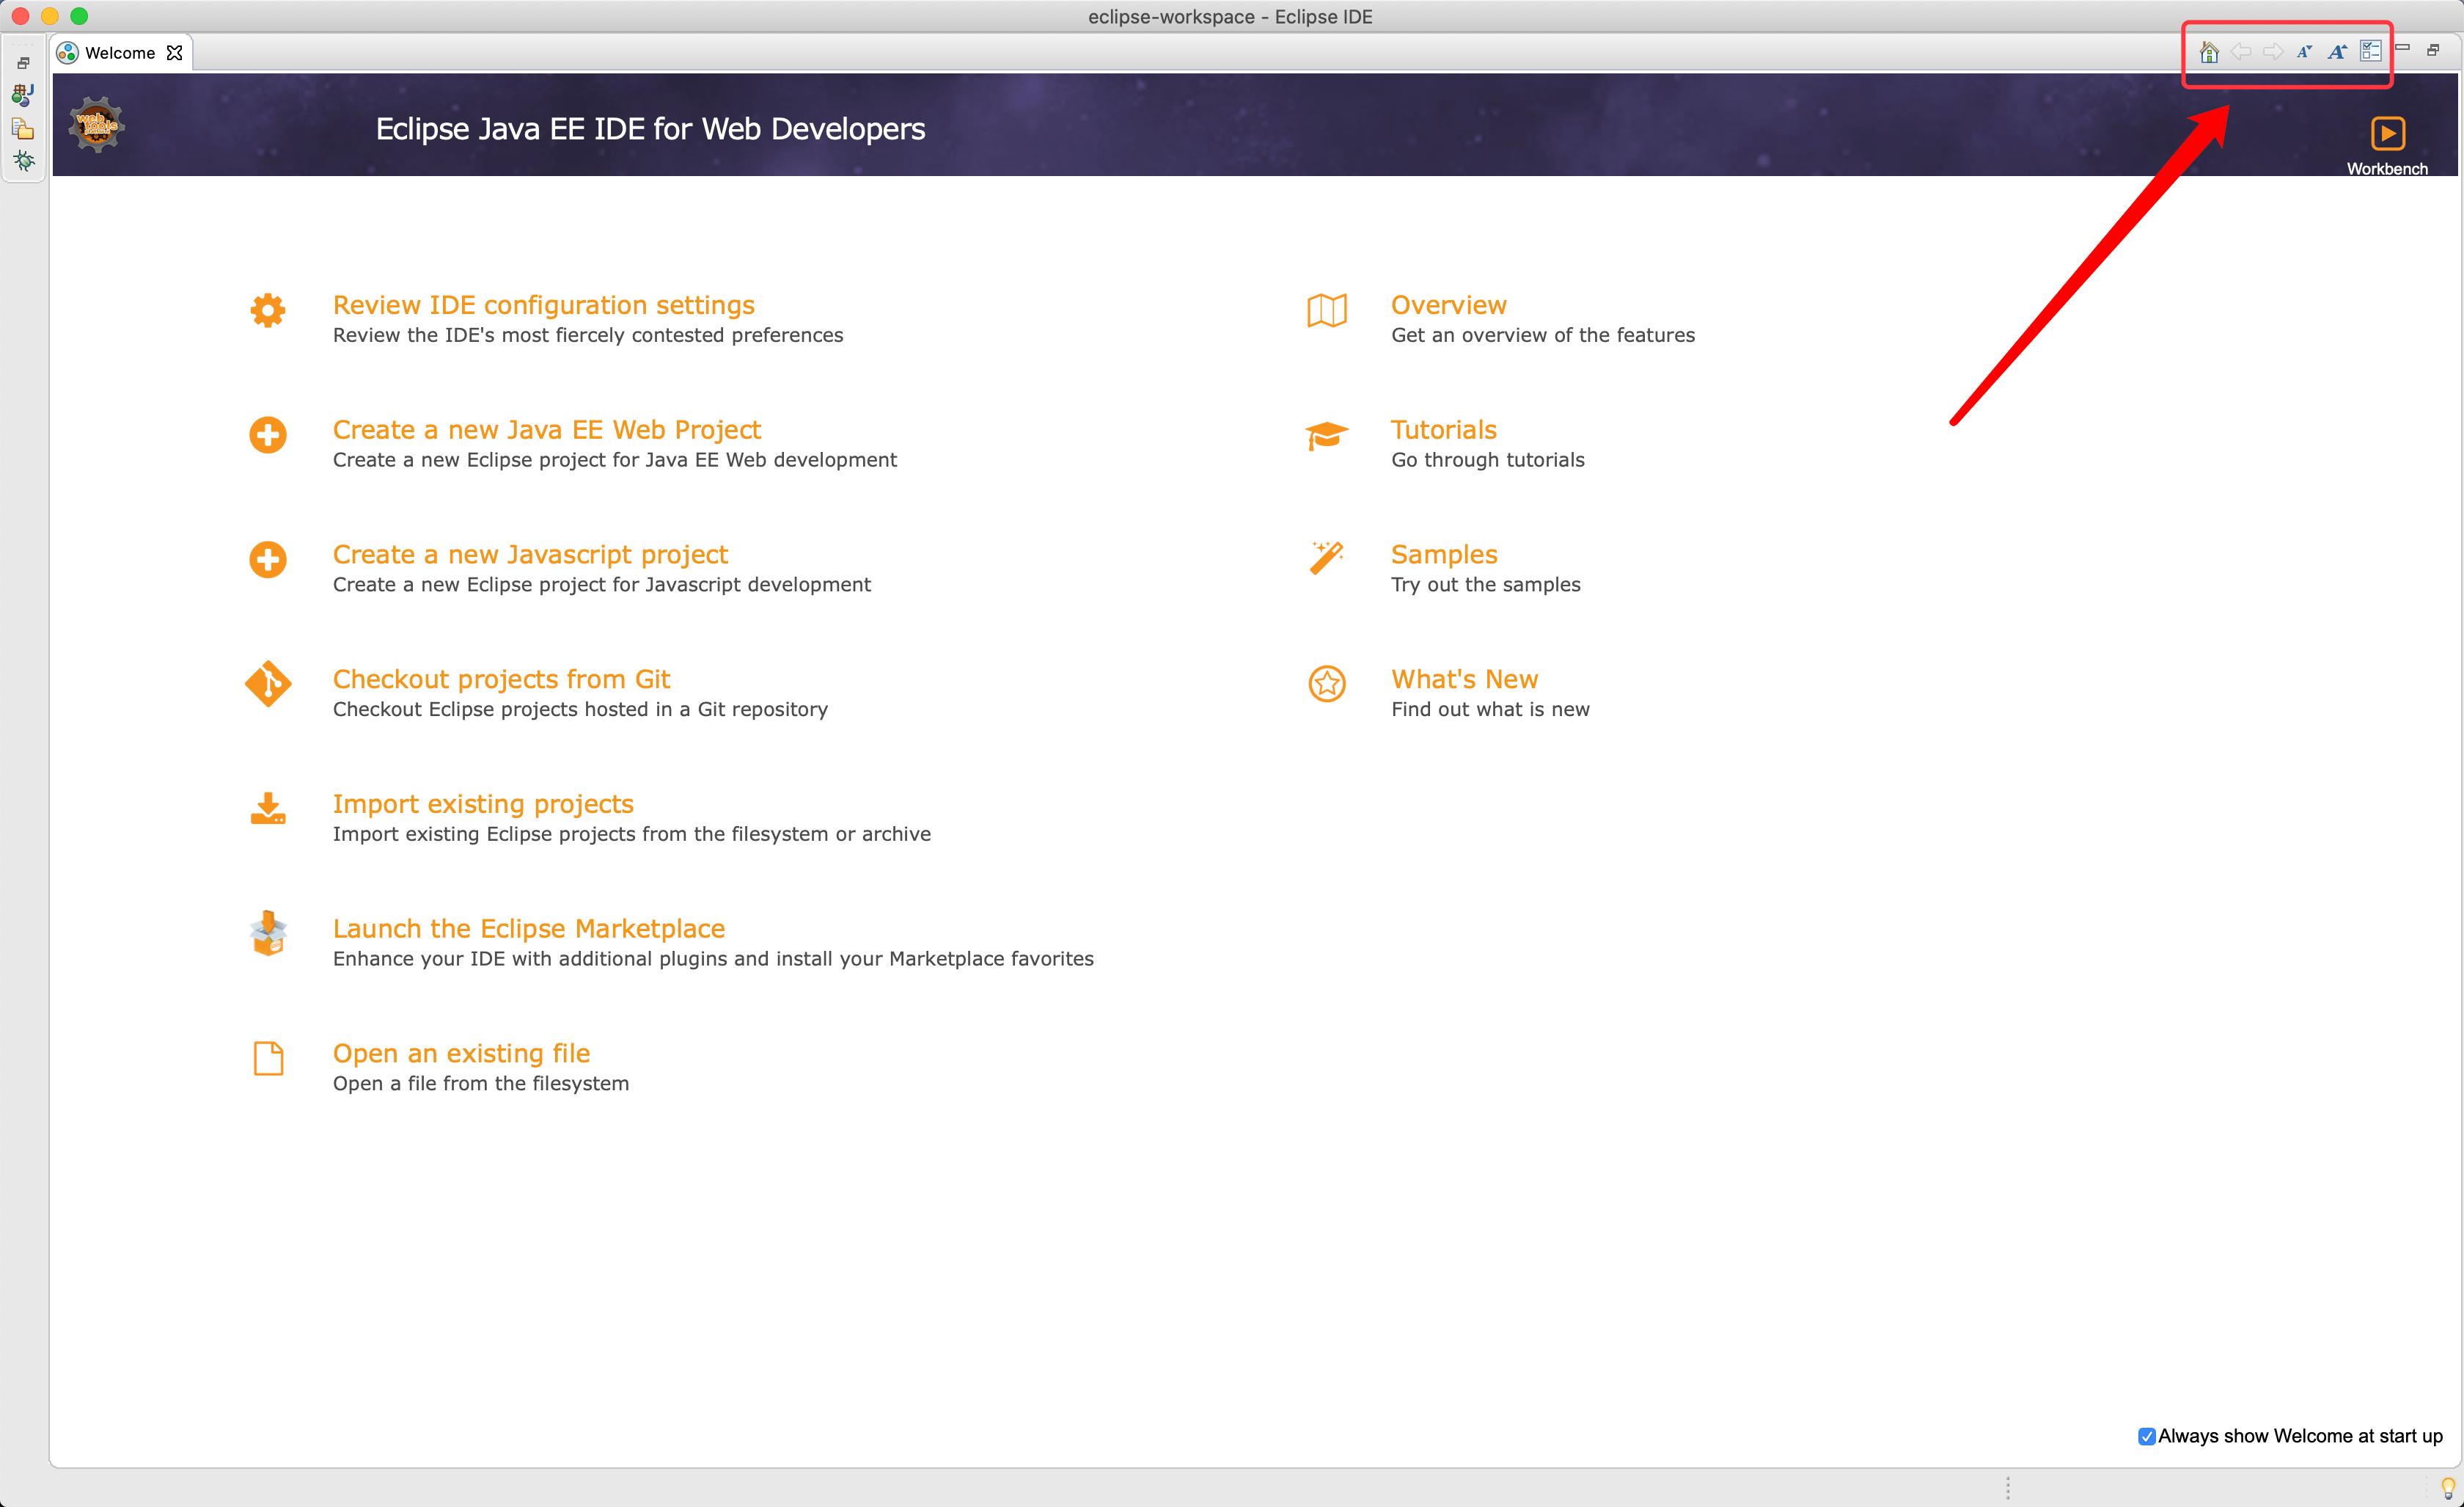This screenshot has width=2464, height=1507.
Task: Click the Marketplace box icon
Action: tap(268, 933)
